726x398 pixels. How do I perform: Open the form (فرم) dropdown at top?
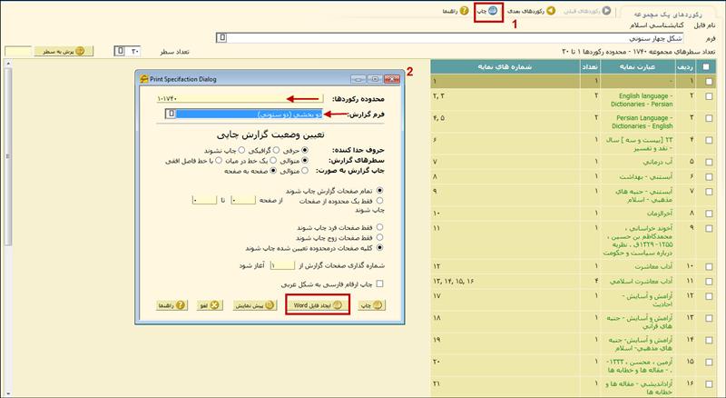(x=221, y=38)
